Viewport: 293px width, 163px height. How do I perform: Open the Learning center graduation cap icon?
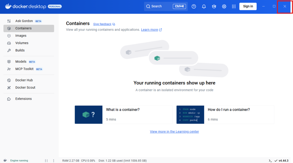pyautogui.click(x=214, y=6)
